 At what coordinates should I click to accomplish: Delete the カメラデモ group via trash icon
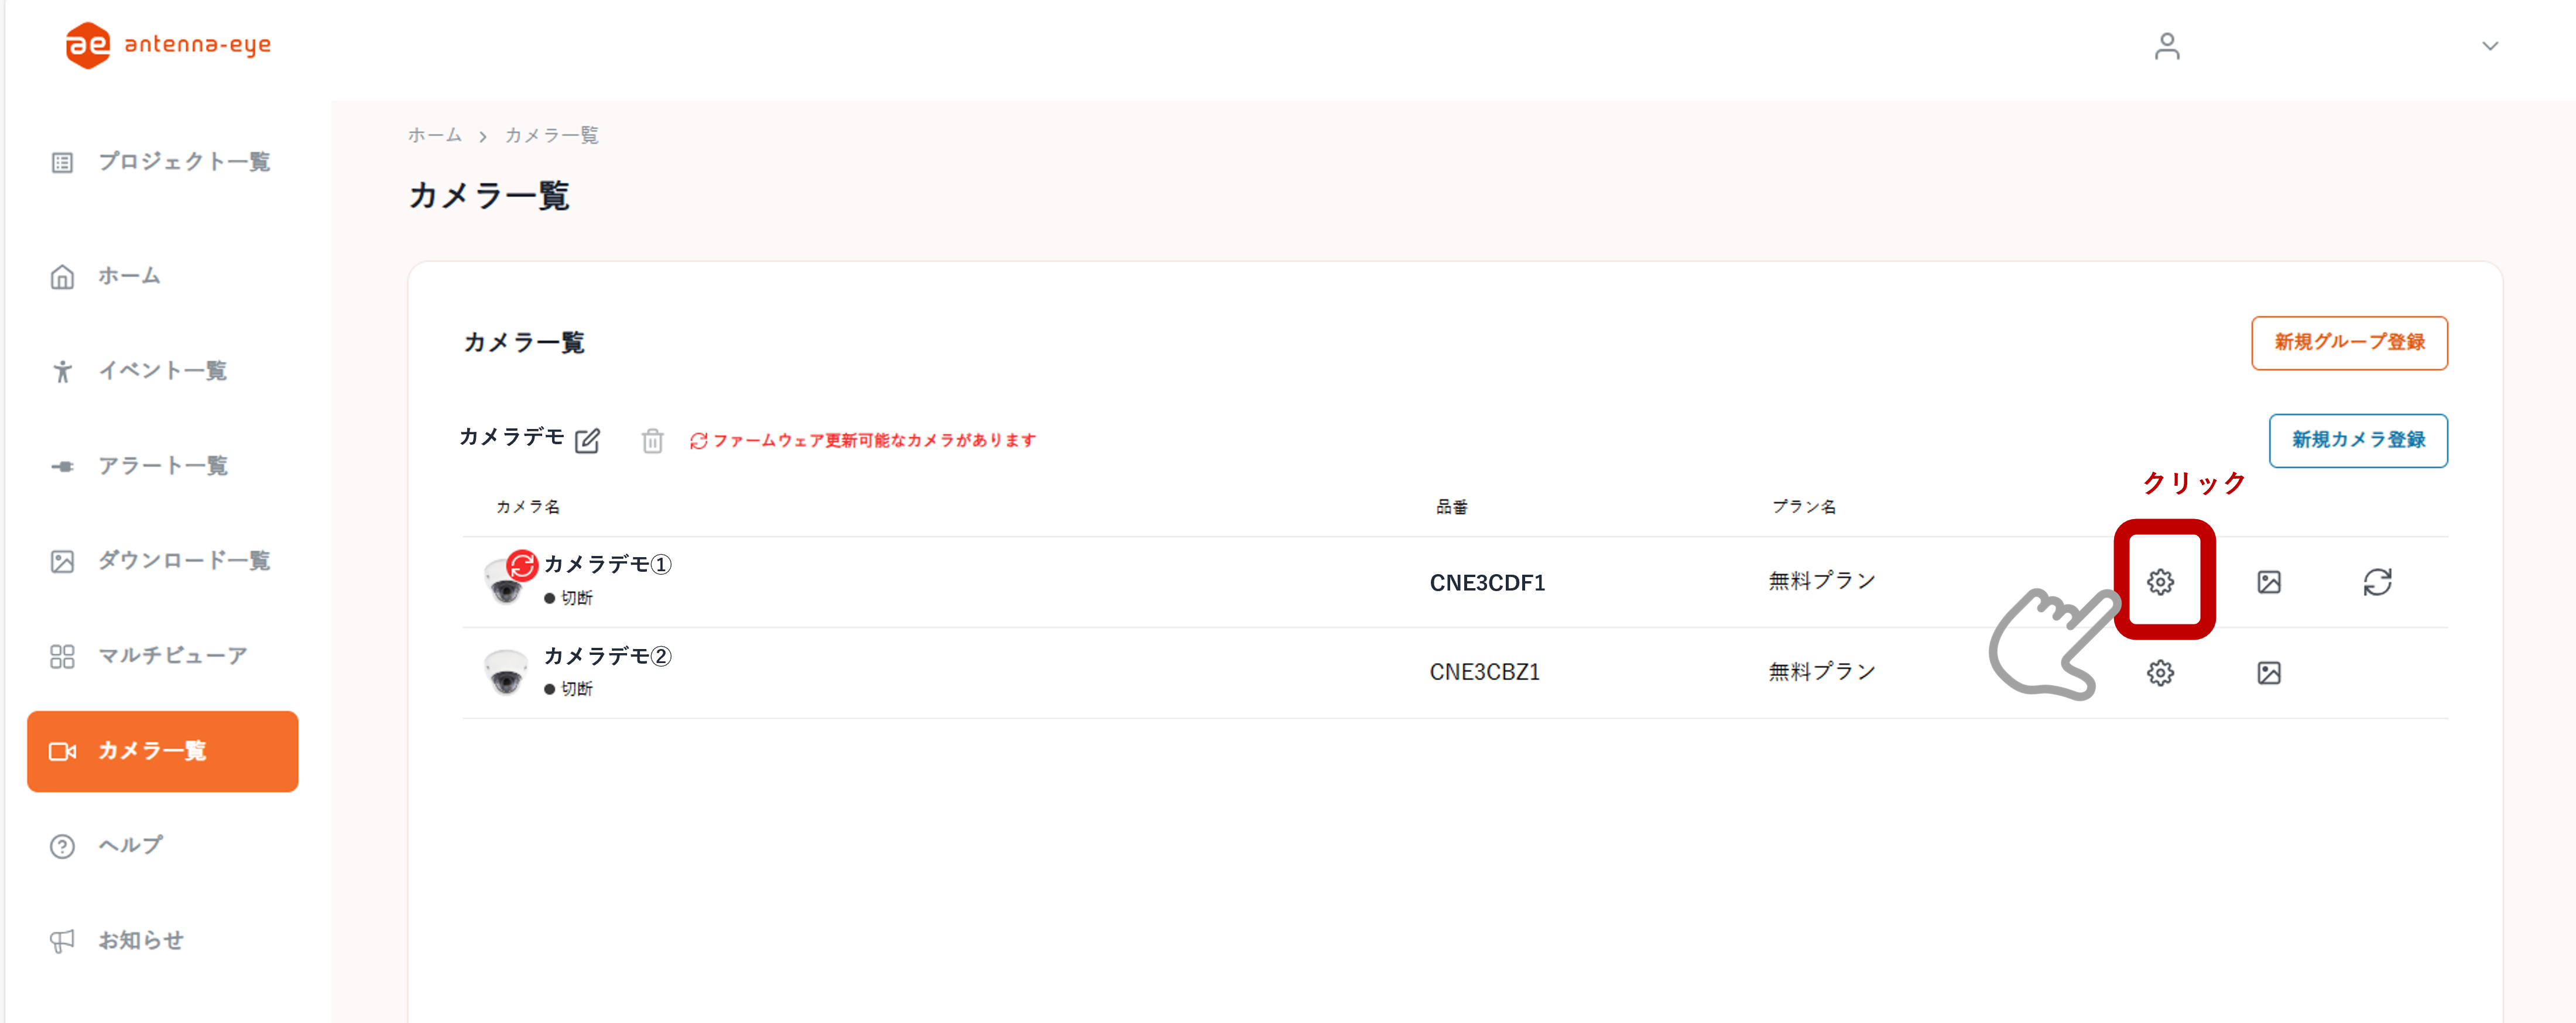point(652,440)
